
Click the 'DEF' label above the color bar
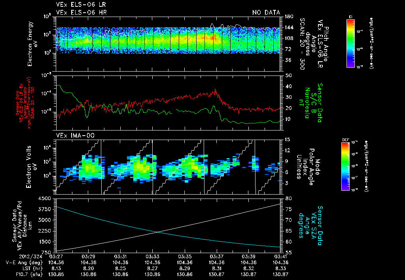click(x=345, y=140)
